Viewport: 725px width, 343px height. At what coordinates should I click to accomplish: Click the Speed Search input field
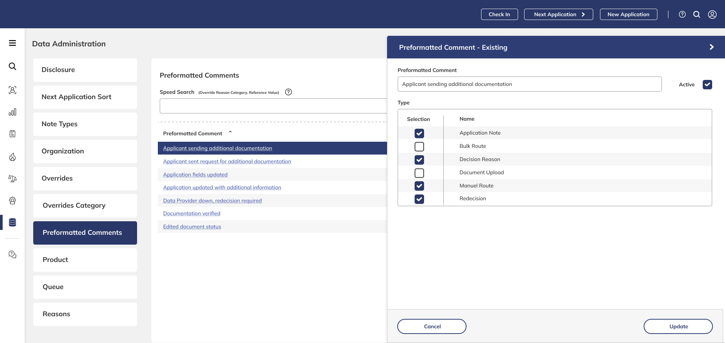click(x=273, y=106)
